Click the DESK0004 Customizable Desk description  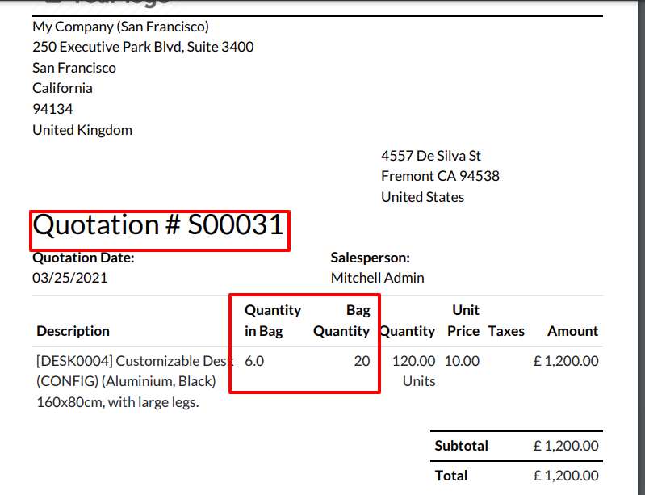(135, 381)
